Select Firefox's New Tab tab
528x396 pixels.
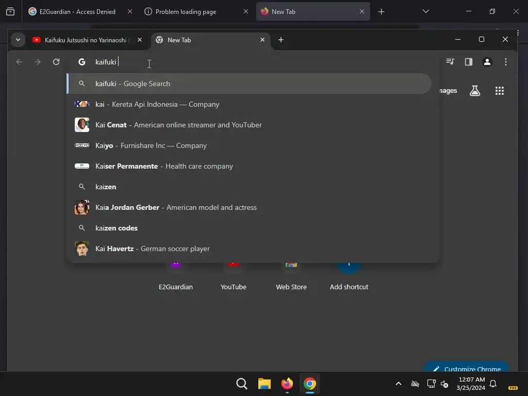coord(313,12)
